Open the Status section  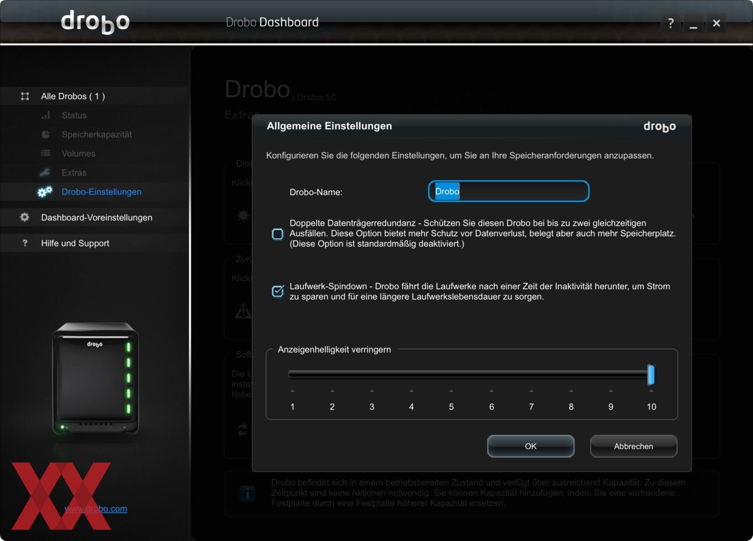tap(74, 115)
